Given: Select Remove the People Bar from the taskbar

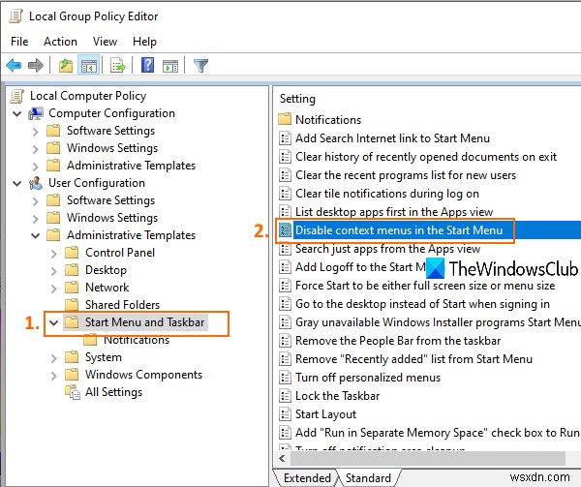Looking at the screenshot, I should (x=398, y=341).
